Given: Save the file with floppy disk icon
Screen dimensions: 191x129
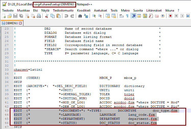Looking at the screenshot, I should (x=15, y=16).
